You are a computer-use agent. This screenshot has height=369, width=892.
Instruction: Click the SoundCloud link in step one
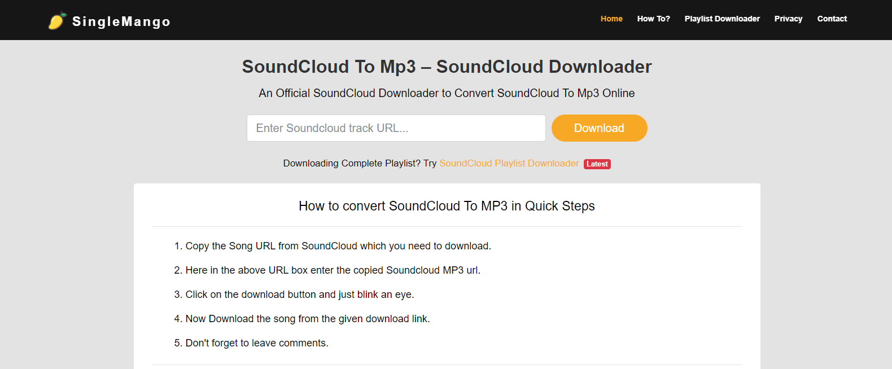pyautogui.click(x=329, y=246)
